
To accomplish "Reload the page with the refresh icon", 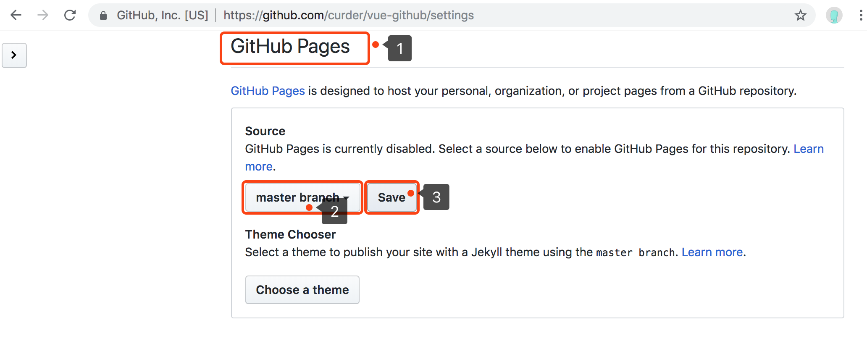I will click(x=70, y=16).
